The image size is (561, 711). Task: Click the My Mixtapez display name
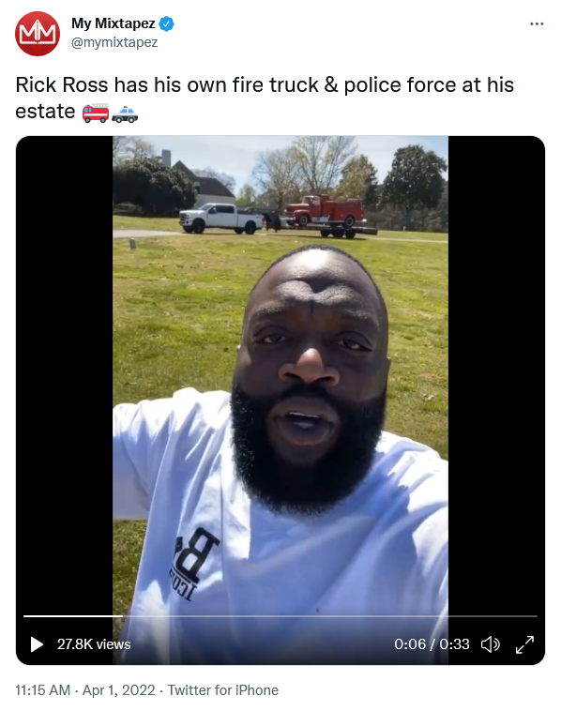tap(113, 23)
